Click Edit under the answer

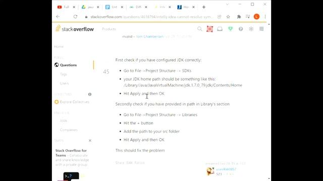129,163
